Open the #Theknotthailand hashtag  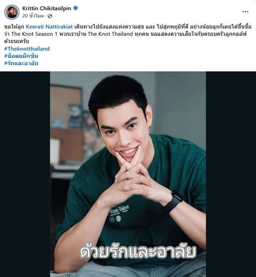pyautogui.click(x=27, y=49)
